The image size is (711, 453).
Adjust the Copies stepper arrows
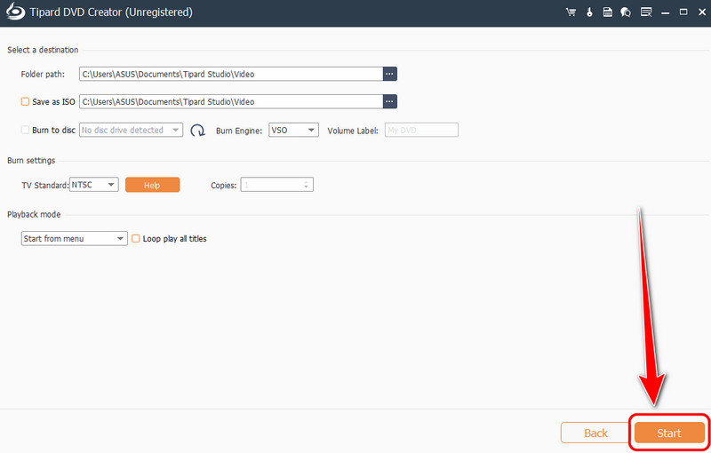(306, 185)
